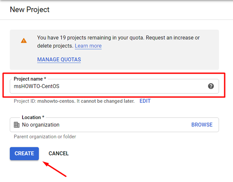
Task: Click the Parent organization or folder hint
Action: click(45, 137)
